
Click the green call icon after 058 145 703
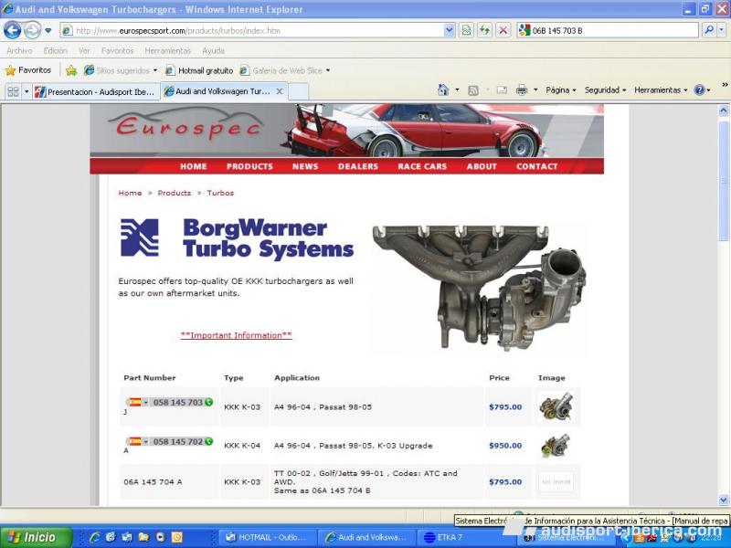(x=209, y=402)
